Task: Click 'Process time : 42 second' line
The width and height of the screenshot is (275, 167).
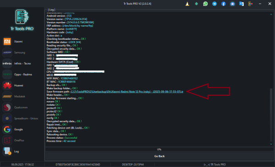Action: pyautogui.click(x=61, y=141)
